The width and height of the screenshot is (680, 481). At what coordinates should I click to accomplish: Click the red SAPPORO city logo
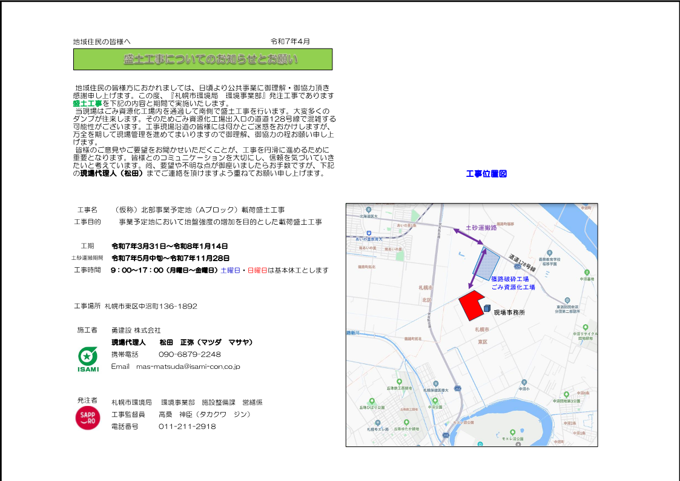pos(88,417)
